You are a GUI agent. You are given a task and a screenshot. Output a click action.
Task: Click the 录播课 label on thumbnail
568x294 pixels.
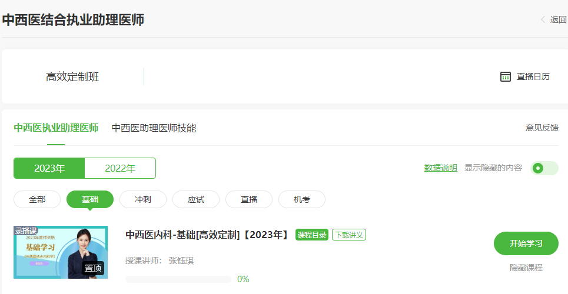(x=26, y=230)
